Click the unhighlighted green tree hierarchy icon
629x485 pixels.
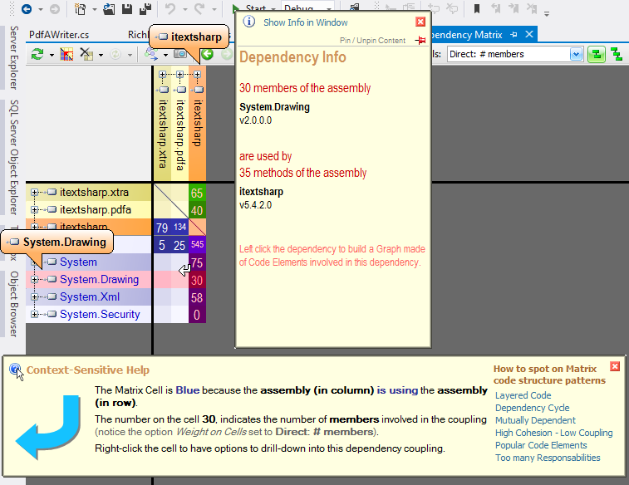(616, 54)
